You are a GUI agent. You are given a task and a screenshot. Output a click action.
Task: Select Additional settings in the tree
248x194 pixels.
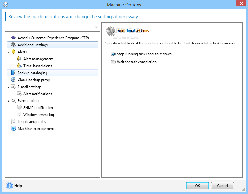point(53,45)
